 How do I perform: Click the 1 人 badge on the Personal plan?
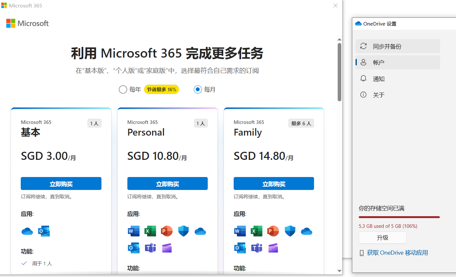click(x=201, y=123)
